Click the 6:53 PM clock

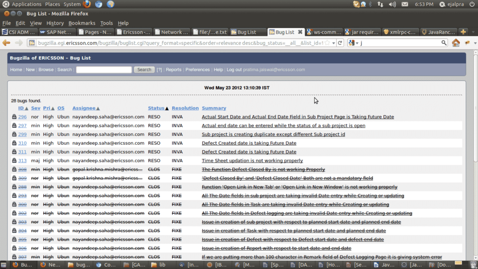[x=424, y=4]
